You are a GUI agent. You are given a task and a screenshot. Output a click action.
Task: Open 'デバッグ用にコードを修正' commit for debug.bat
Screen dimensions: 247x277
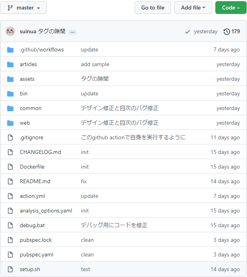pos(114,225)
